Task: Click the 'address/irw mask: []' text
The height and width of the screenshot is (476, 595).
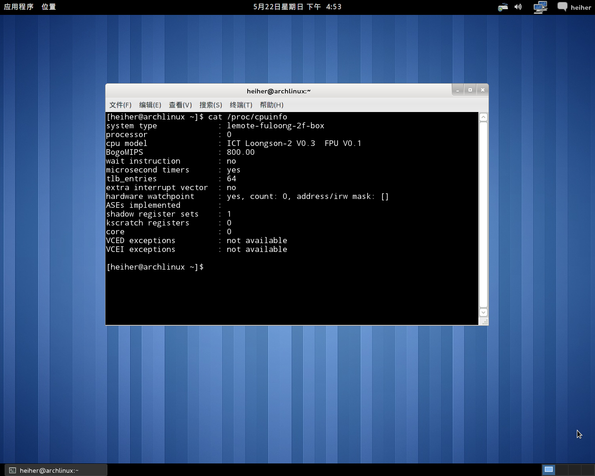Action: 343,196
